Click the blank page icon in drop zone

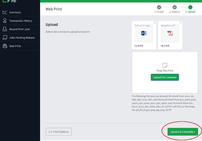165,65
